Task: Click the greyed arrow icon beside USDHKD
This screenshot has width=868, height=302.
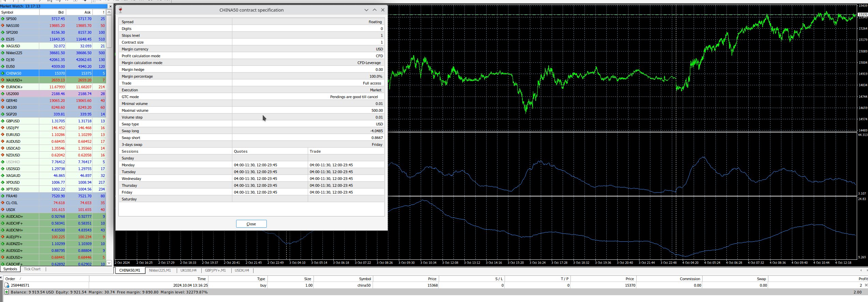Action: (x=3, y=162)
